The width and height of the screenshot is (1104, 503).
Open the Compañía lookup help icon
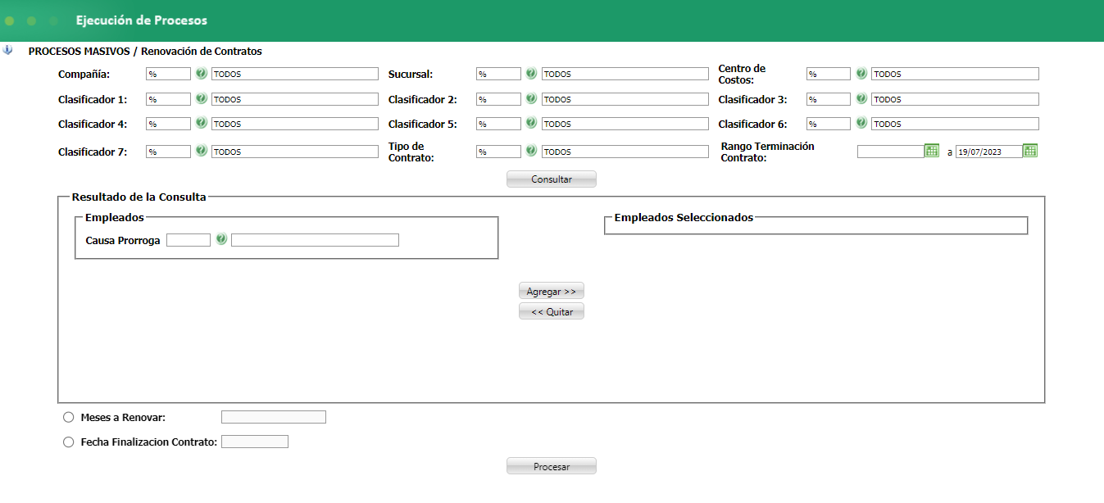[x=202, y=74]
